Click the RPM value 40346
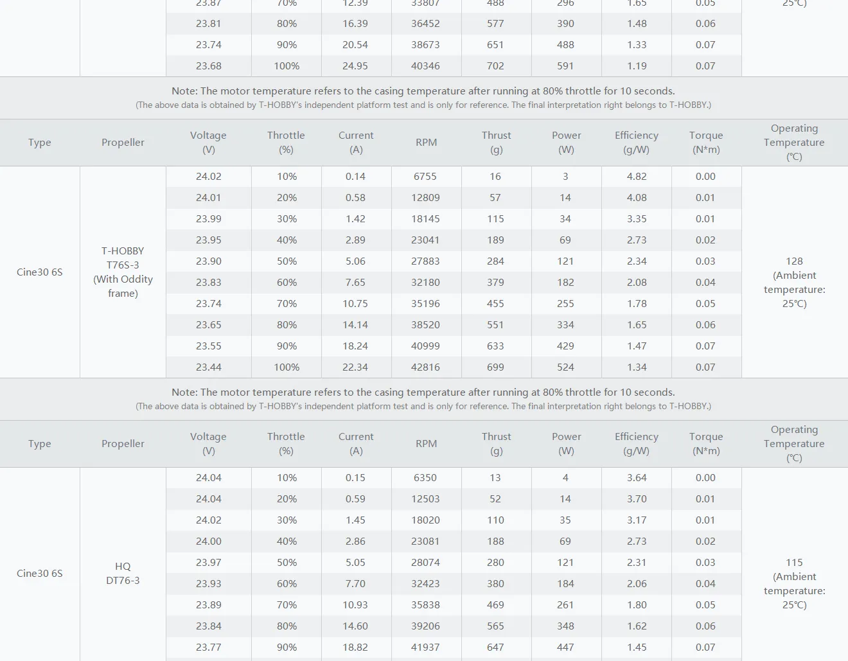 coord(425,66)
